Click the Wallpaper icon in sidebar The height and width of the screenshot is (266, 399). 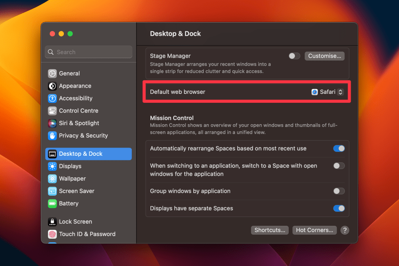tap(52, 179)
